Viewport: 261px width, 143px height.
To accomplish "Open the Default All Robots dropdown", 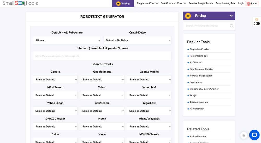I will (x=67, y=40).
